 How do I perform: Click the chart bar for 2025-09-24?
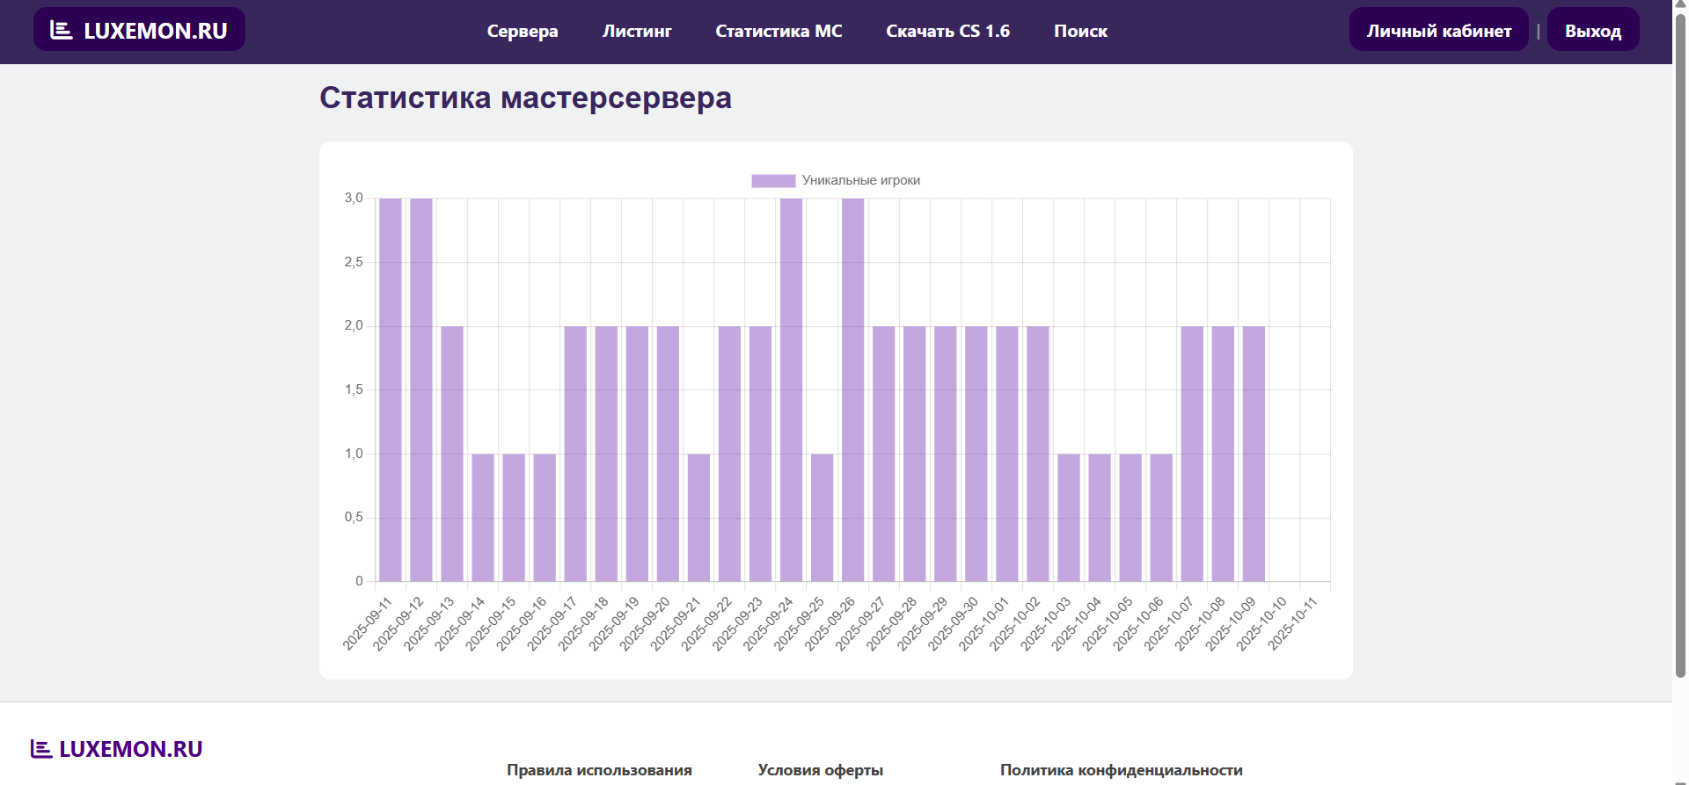791,389
